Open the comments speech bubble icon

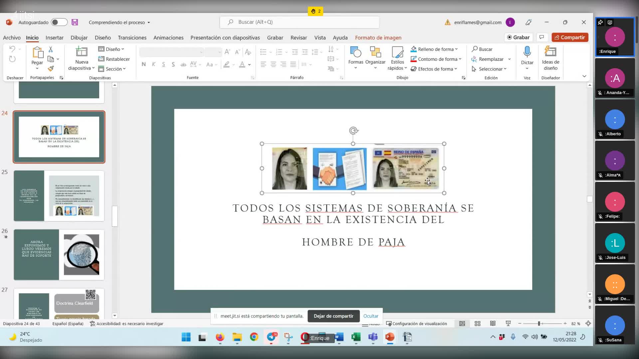(x=542, y=37)
